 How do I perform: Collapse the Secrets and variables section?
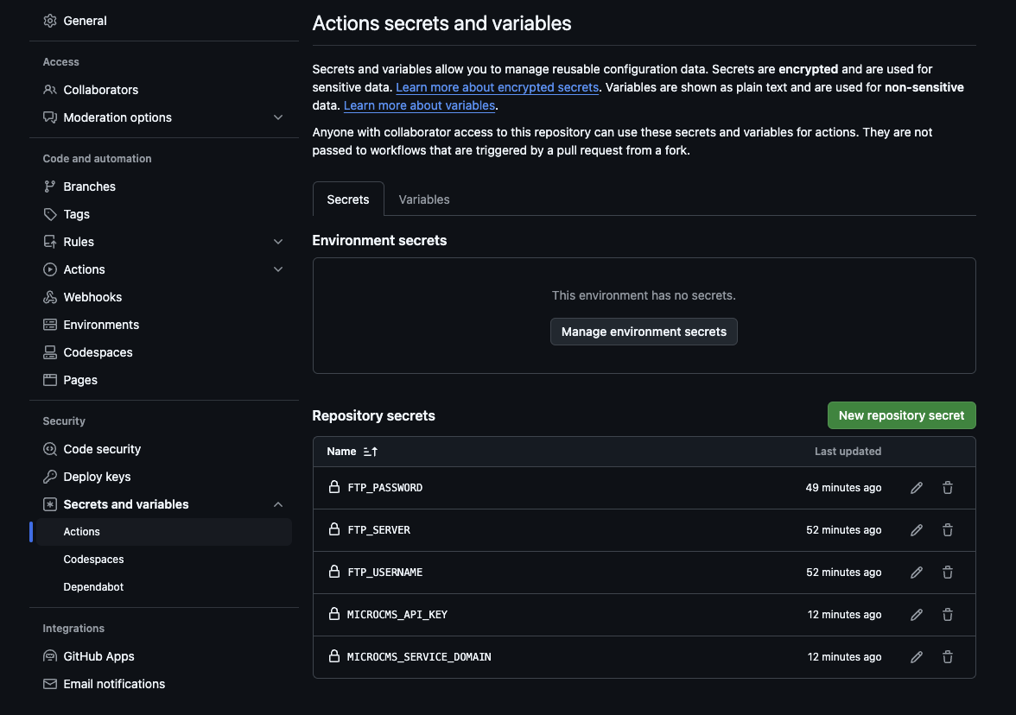tap(278, 504)
